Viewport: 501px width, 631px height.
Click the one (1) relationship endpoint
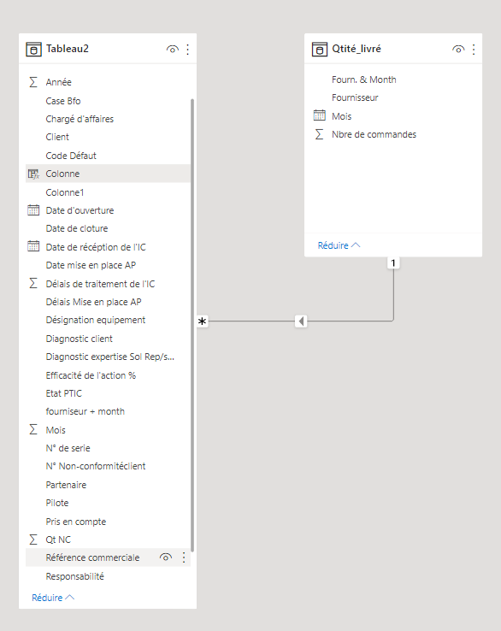pyautogui.click(x=393, y=263)
